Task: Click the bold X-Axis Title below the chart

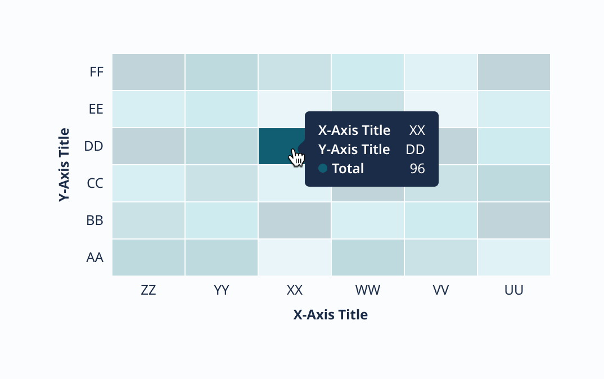Action: click(x=331, y=315)
